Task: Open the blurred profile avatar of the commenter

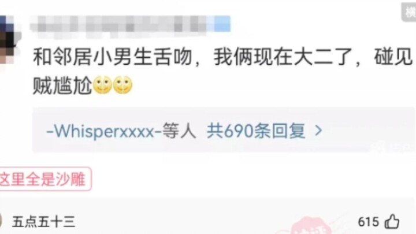Action: tap(8, 40)
